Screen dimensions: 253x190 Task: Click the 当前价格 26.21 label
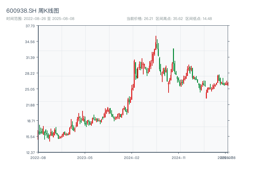(x=140, y=19)
